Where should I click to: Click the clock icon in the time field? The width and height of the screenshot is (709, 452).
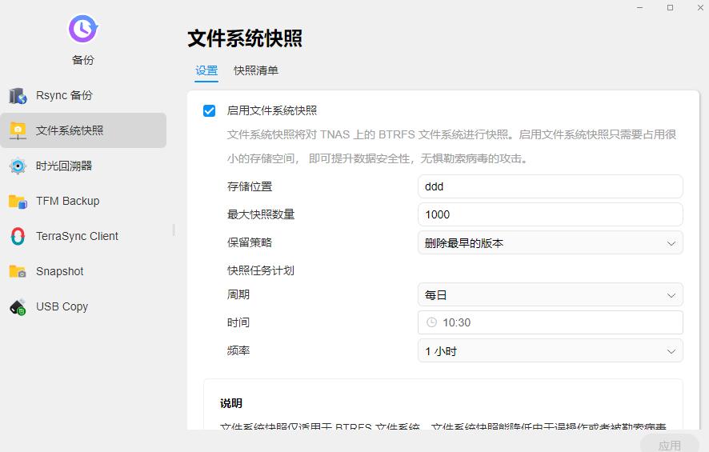click(432, 322)
